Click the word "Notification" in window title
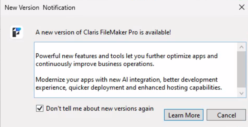 coord(59,8)
